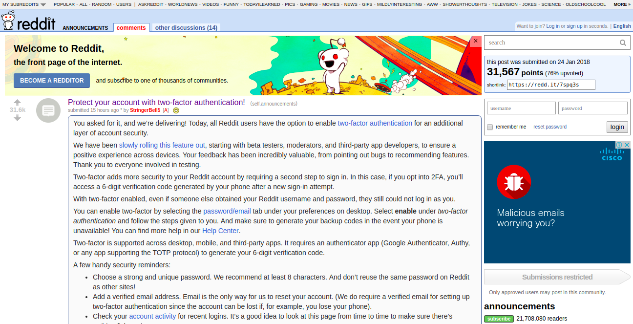Click the Submissions restricted button
The height and width of the screenshot is (324, 633).
[557, 277]
